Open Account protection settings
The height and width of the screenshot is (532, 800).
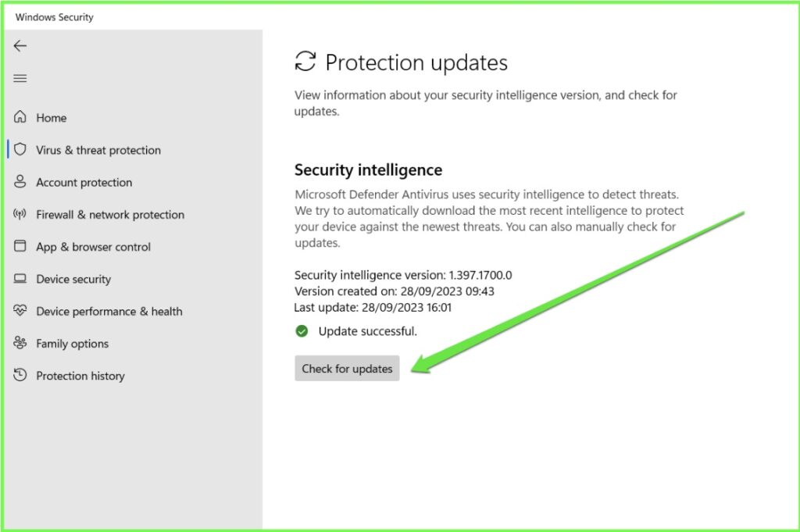click(x=84, y=182)
